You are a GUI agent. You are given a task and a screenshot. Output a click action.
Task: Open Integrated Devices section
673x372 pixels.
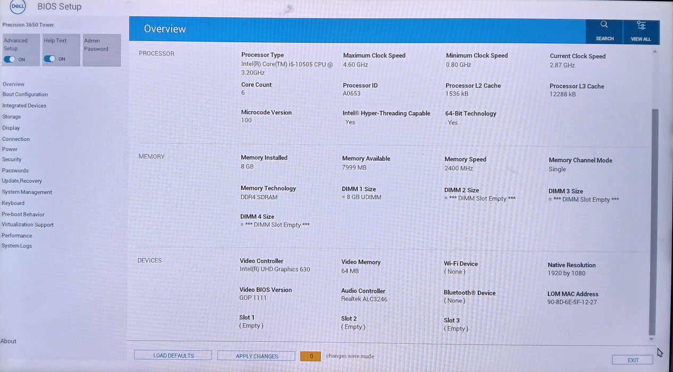[24, 106]
